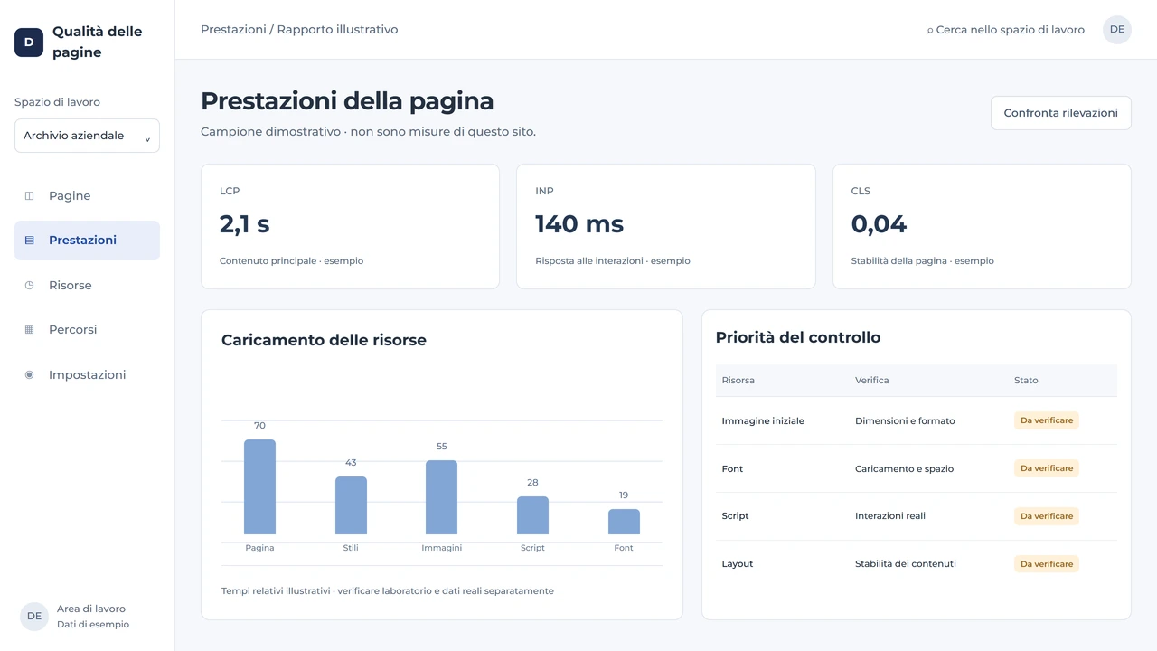This screenshot has width=1157, height=651.
Task: Focus the Cerca nello spazio di lavoro field
Action: 1006,30
